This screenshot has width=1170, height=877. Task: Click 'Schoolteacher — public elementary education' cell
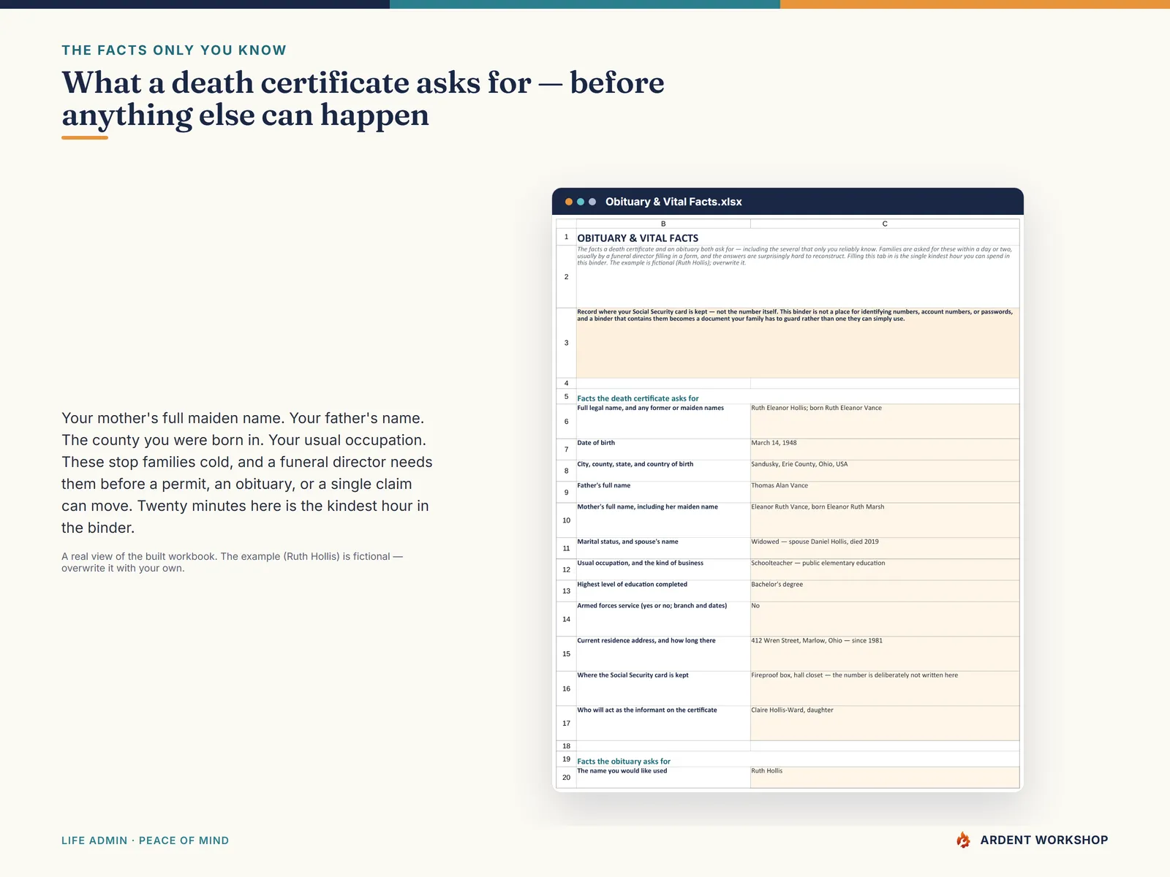885,569
